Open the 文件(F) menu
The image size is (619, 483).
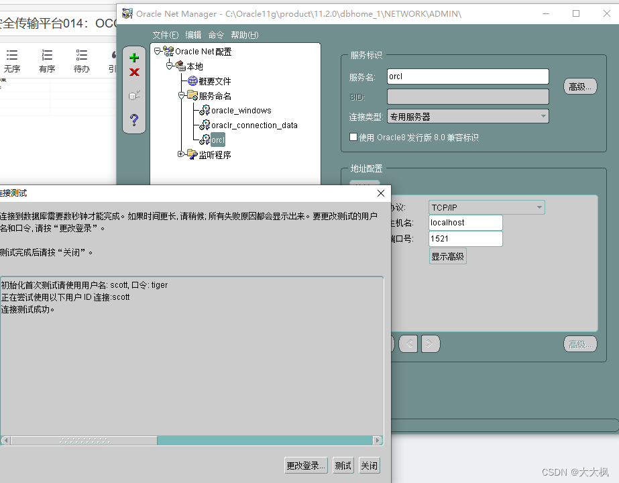pyautogui.click(x=166, y=35)
